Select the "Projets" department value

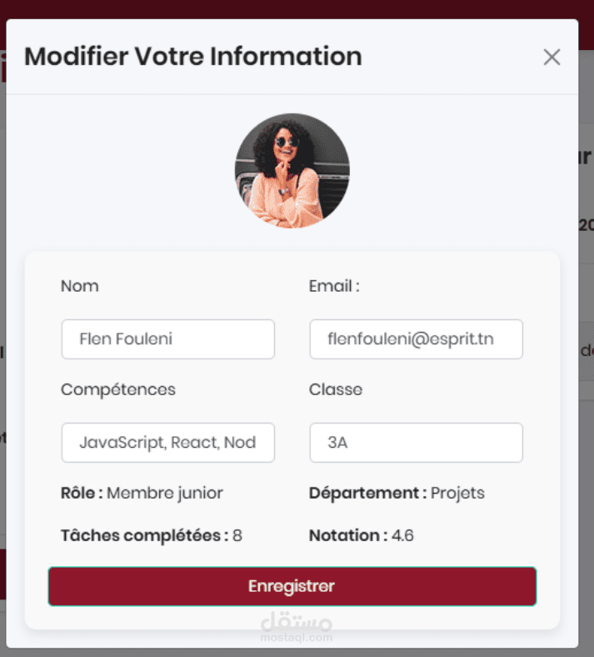pyautogui.click(x=457, y=493)
